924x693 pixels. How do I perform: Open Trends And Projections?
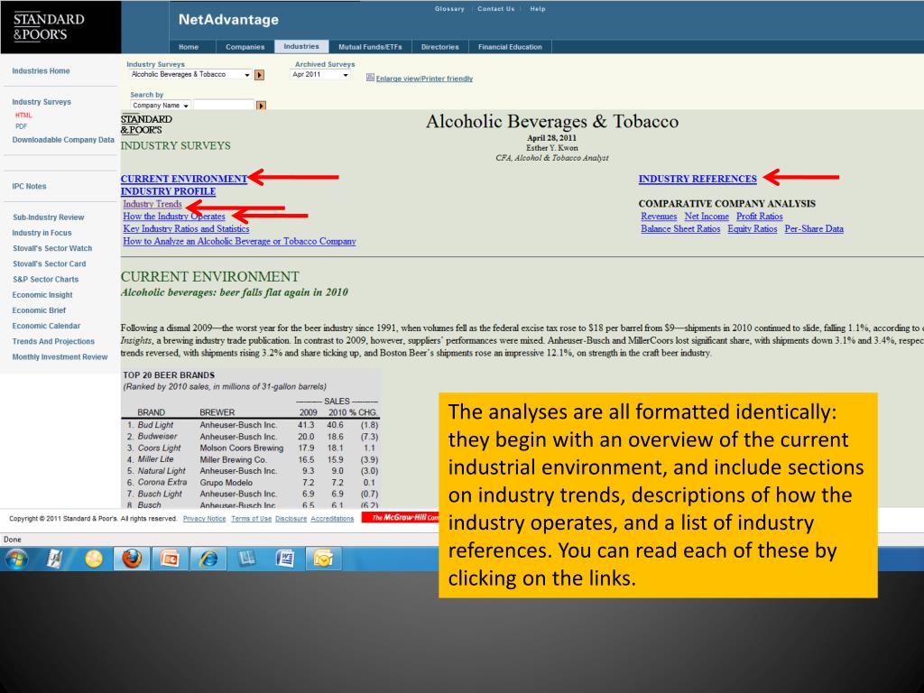tap(53, 341)
